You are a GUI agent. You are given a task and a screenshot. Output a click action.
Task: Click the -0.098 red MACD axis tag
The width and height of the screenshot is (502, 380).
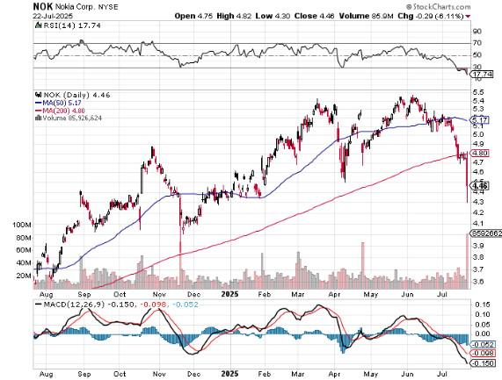(x=482, y=353)
